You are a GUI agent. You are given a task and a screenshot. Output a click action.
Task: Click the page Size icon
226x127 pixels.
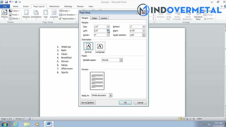pyautogui.click(x=46, y=14)
